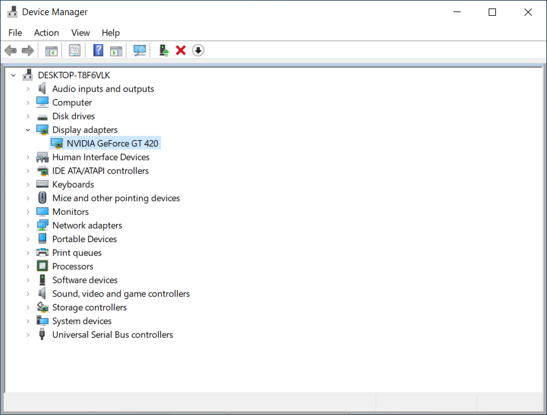
Task: Expand IDE ATA/ATAPI controllers
Action: [28, 171]
